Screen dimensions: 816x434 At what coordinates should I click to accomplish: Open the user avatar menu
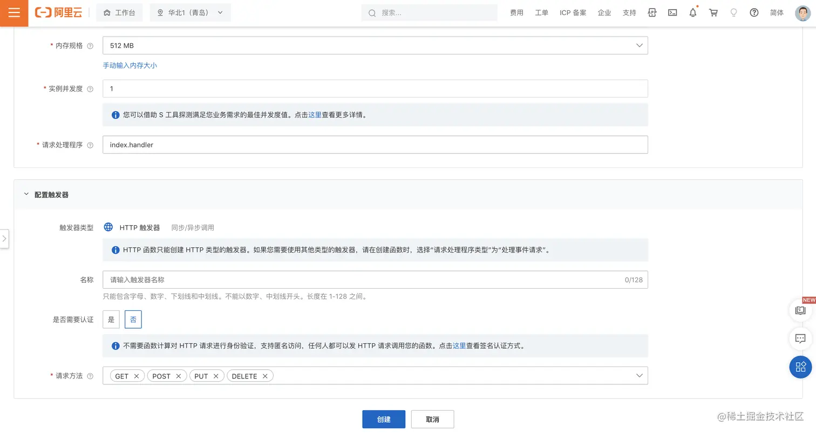click(803, 13)
